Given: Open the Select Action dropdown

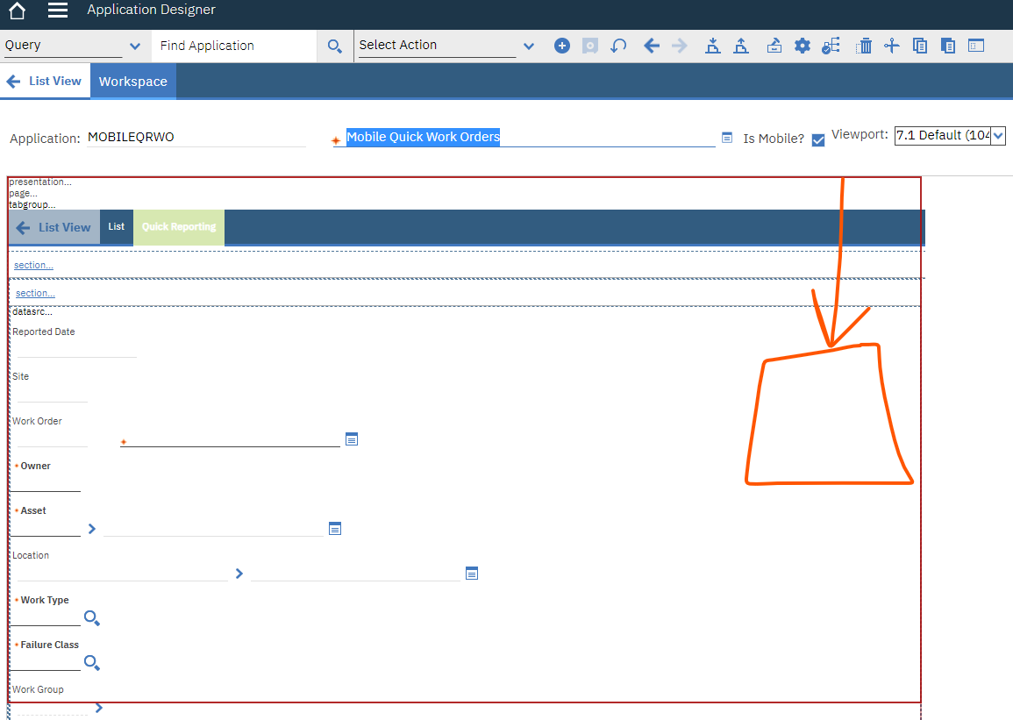Looking at the screenshot, I should [x=529, y=46].
